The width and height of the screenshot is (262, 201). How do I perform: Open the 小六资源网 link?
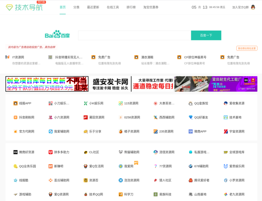pos(62,117)
